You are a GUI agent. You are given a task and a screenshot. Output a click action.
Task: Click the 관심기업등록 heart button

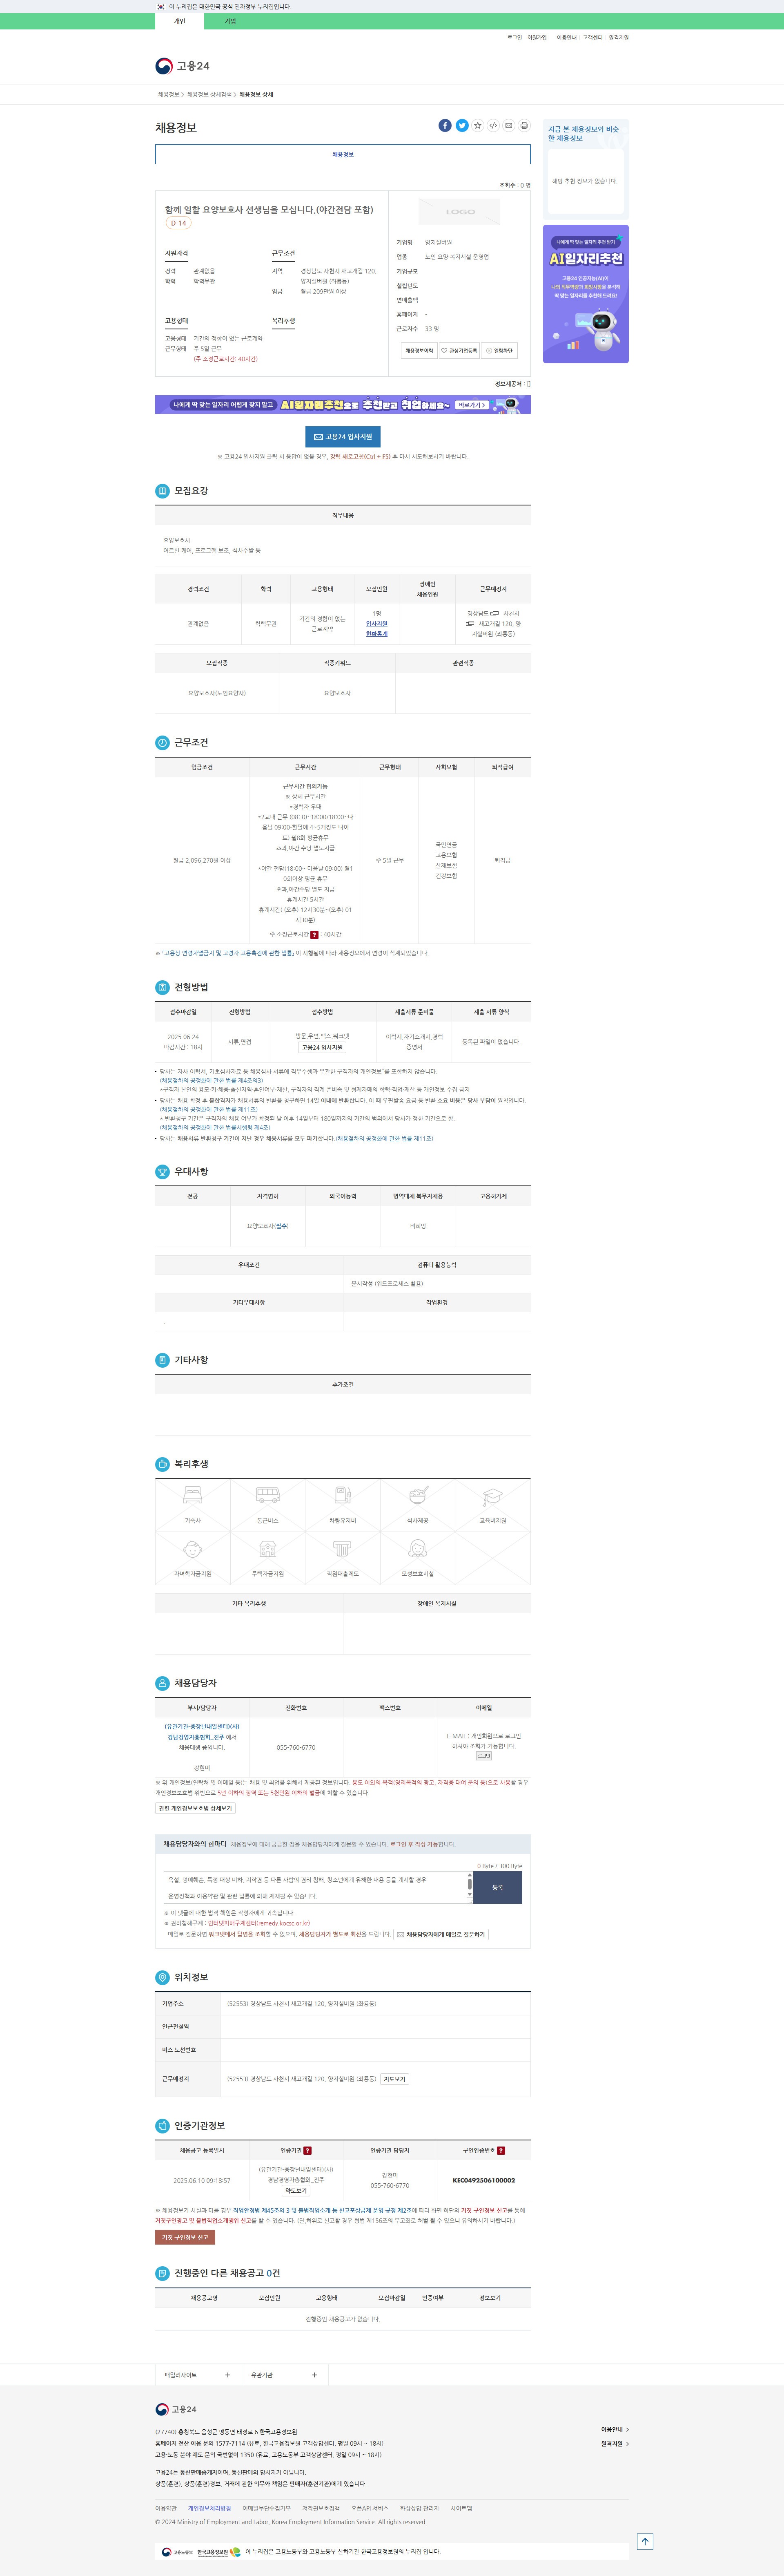[x=459, y=351]
